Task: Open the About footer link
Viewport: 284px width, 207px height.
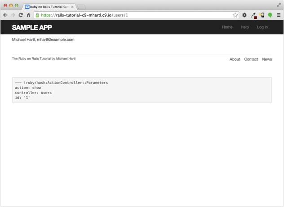Action: 235,59
